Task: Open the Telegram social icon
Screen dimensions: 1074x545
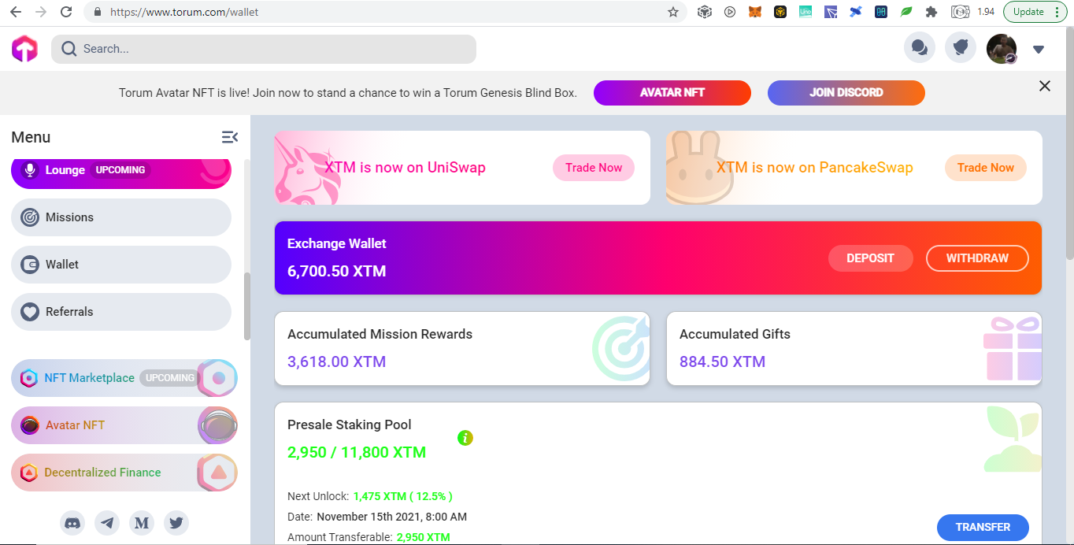Action: pos(107,522)
